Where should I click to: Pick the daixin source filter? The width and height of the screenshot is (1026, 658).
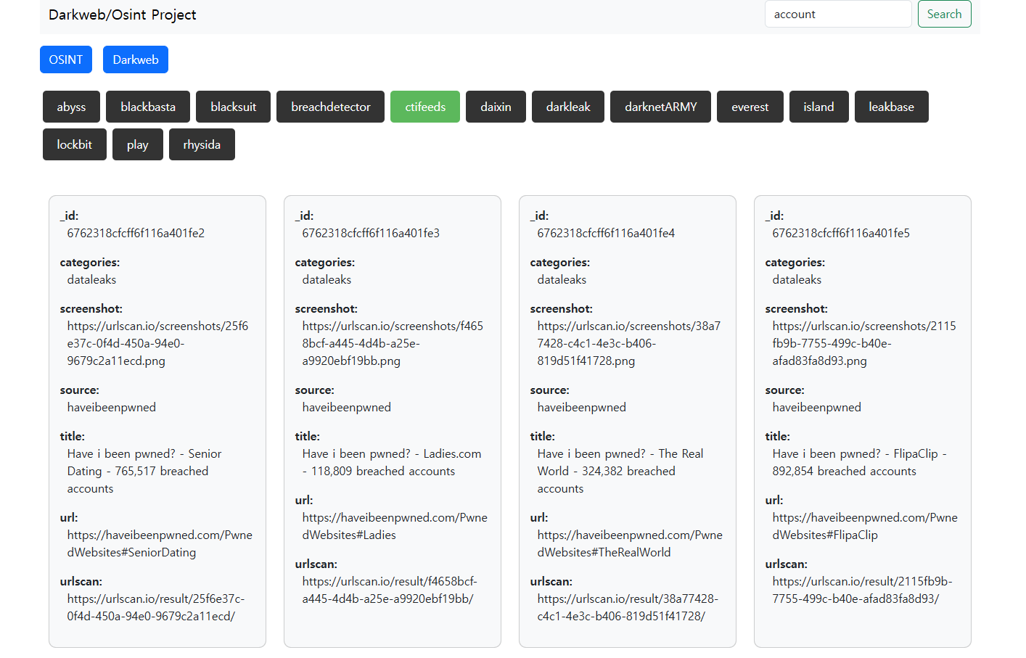point(496,107)
